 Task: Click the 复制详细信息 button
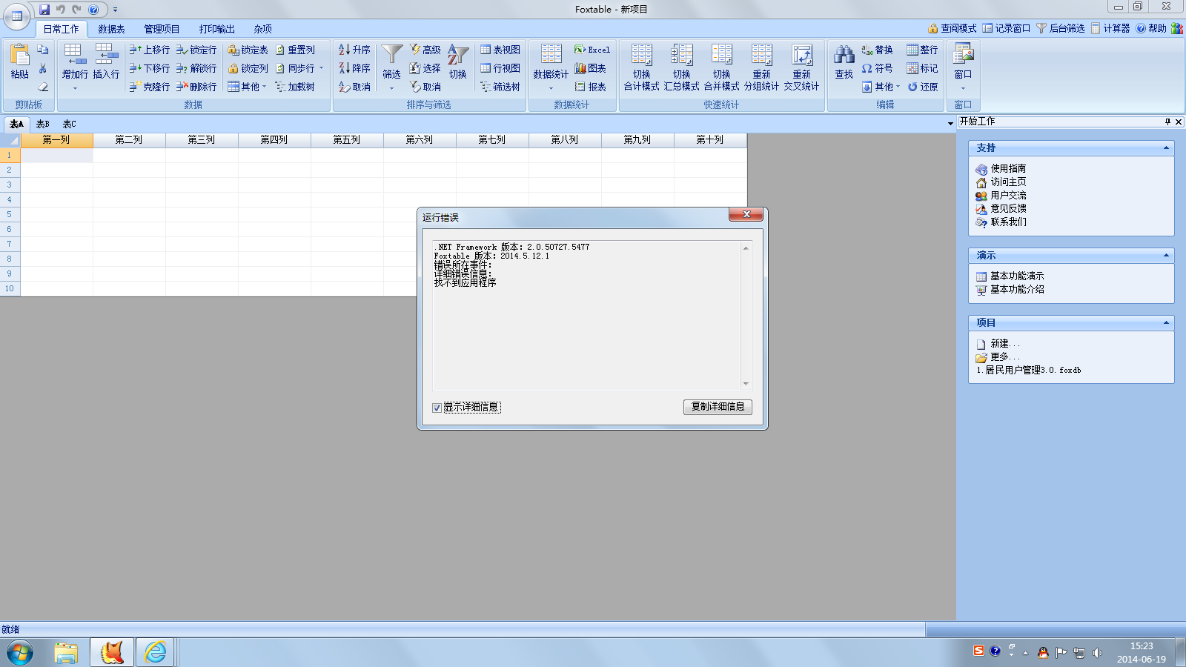(x=718, y=407)
